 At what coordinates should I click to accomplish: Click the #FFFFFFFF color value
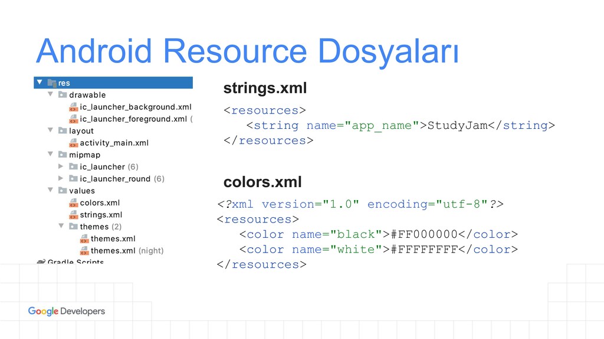coord(424,249)
